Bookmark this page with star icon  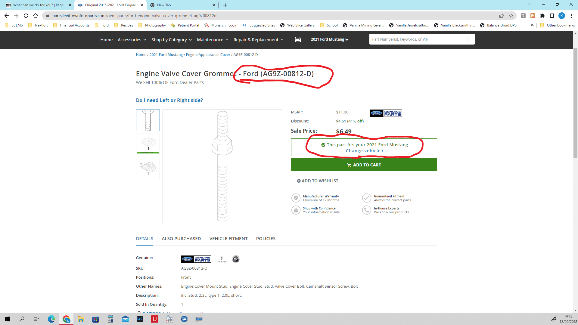(511, 16)
